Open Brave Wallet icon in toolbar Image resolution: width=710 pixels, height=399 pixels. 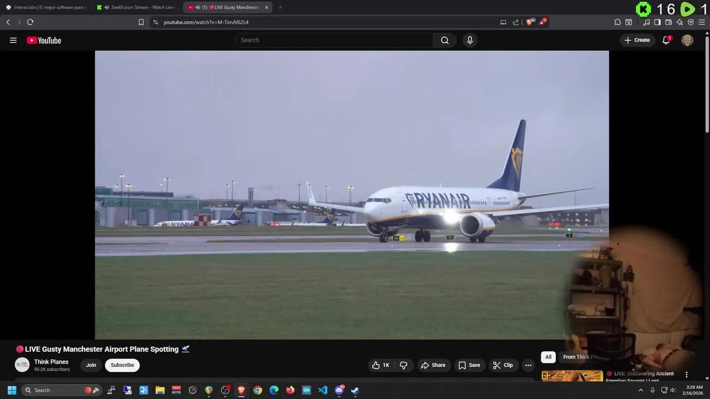pyautogui.click(x=668, y=22)
